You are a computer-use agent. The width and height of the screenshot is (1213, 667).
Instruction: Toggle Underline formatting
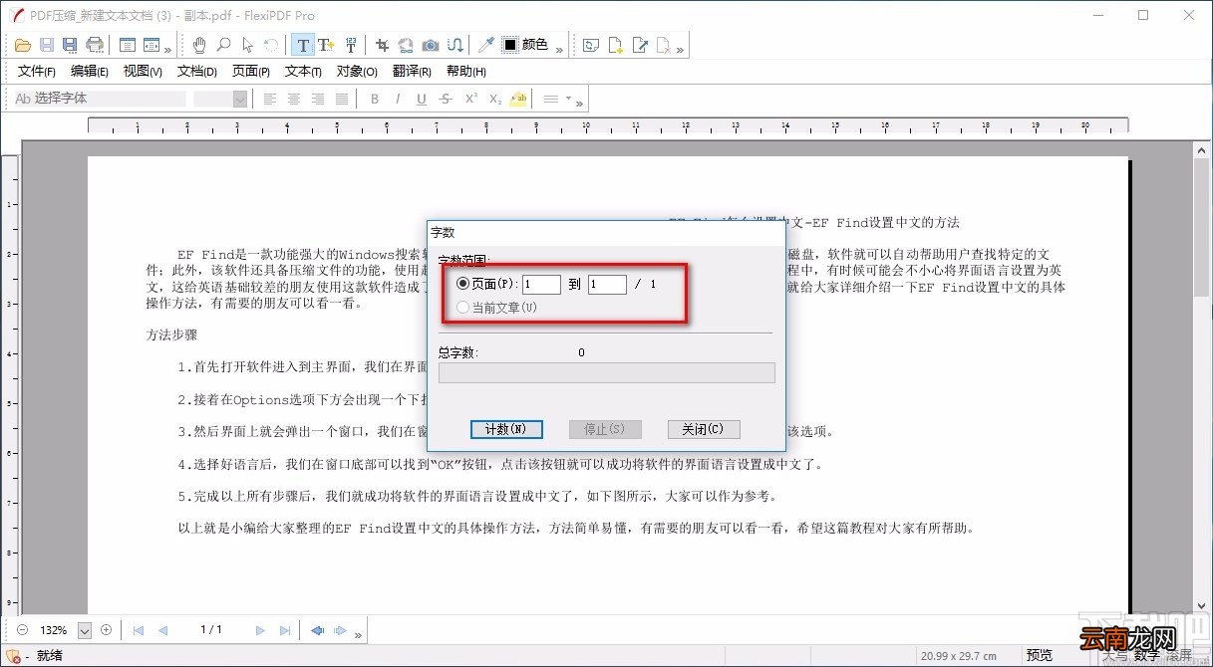(x=422, y=99)
